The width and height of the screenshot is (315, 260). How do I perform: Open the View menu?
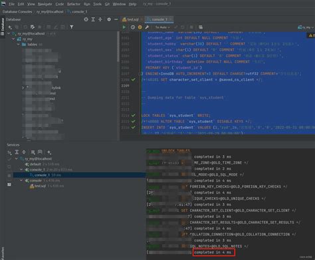pos(31,4)
